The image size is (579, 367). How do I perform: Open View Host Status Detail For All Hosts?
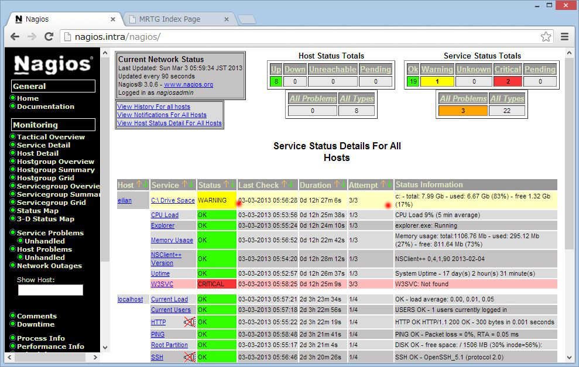click(170, 123)
